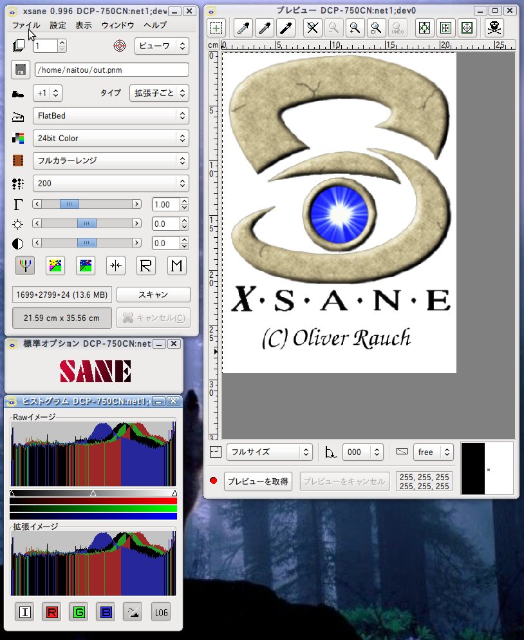
Task: Toggle the histogram pixel/line display mode button
Action: point(133,612)
